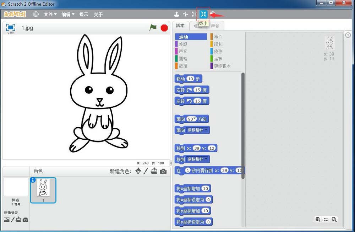Click the 提示 (Tips) menu button
Image resolution: width=355 pixels, height=232 pixels.
click(x=84, y=14)
